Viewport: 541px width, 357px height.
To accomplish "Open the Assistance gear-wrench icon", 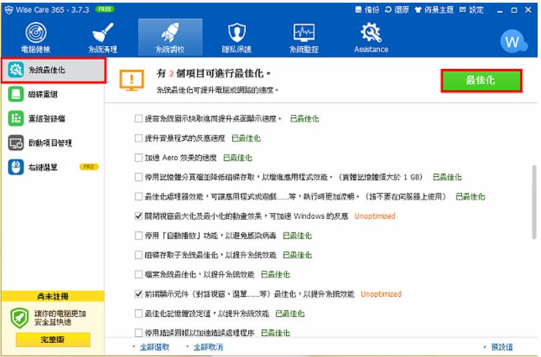I will [x=371, y=33].
